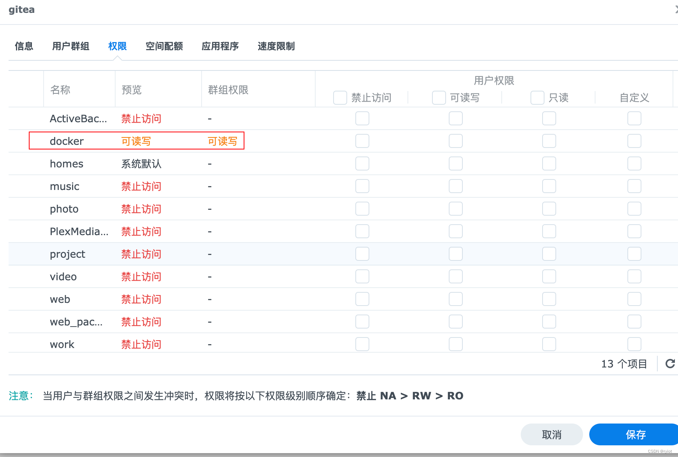Tick 禁止访问 for the PlexMedia... folder
This screenshot has width=678, height=457.
362,231
